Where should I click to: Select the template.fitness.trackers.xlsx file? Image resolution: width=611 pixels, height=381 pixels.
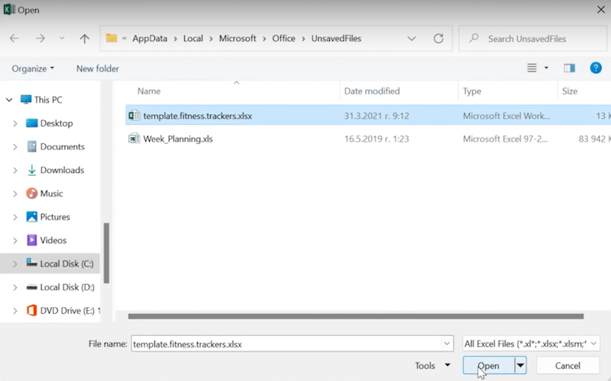coord(368,116)
